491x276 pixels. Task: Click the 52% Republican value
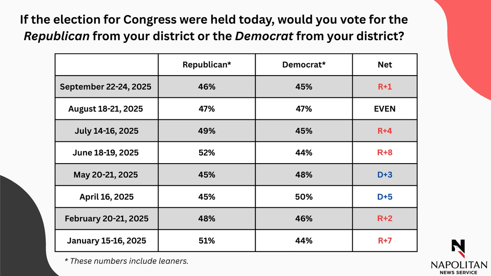(207, 153)
